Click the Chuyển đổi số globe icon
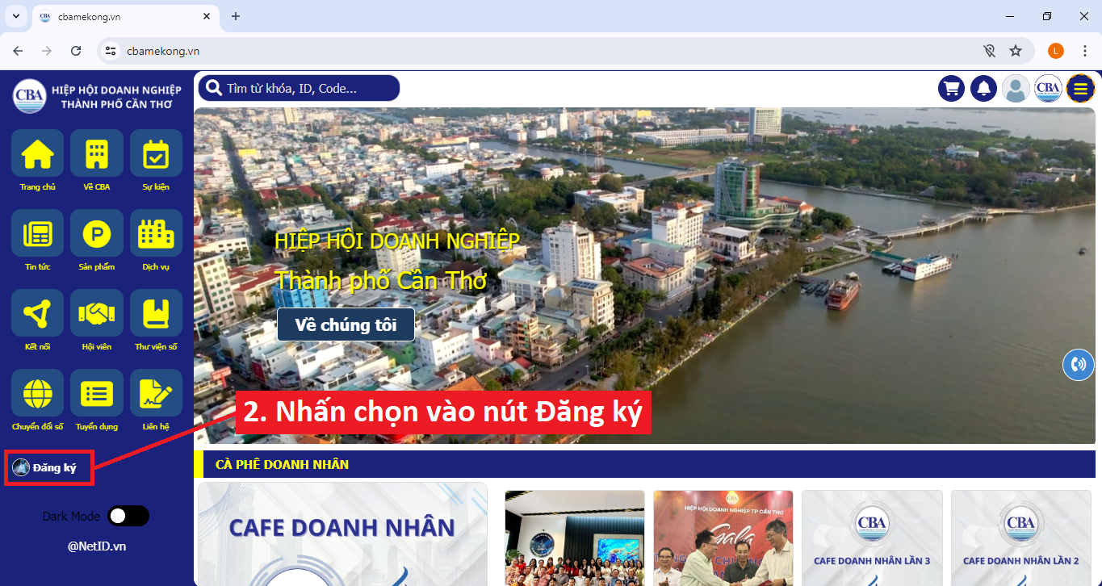The width and height of the screenshot is (1102, 586). click(37, 393)
